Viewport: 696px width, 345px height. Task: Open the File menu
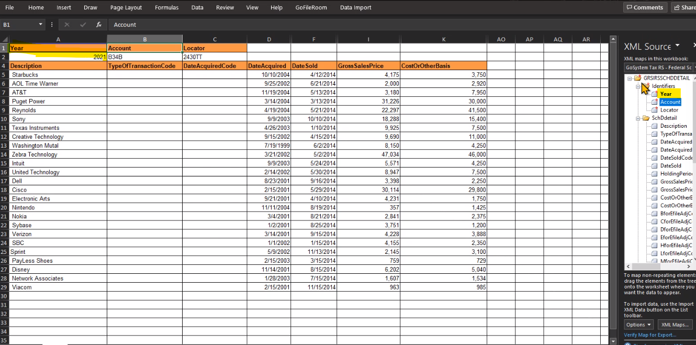(9, 7)
